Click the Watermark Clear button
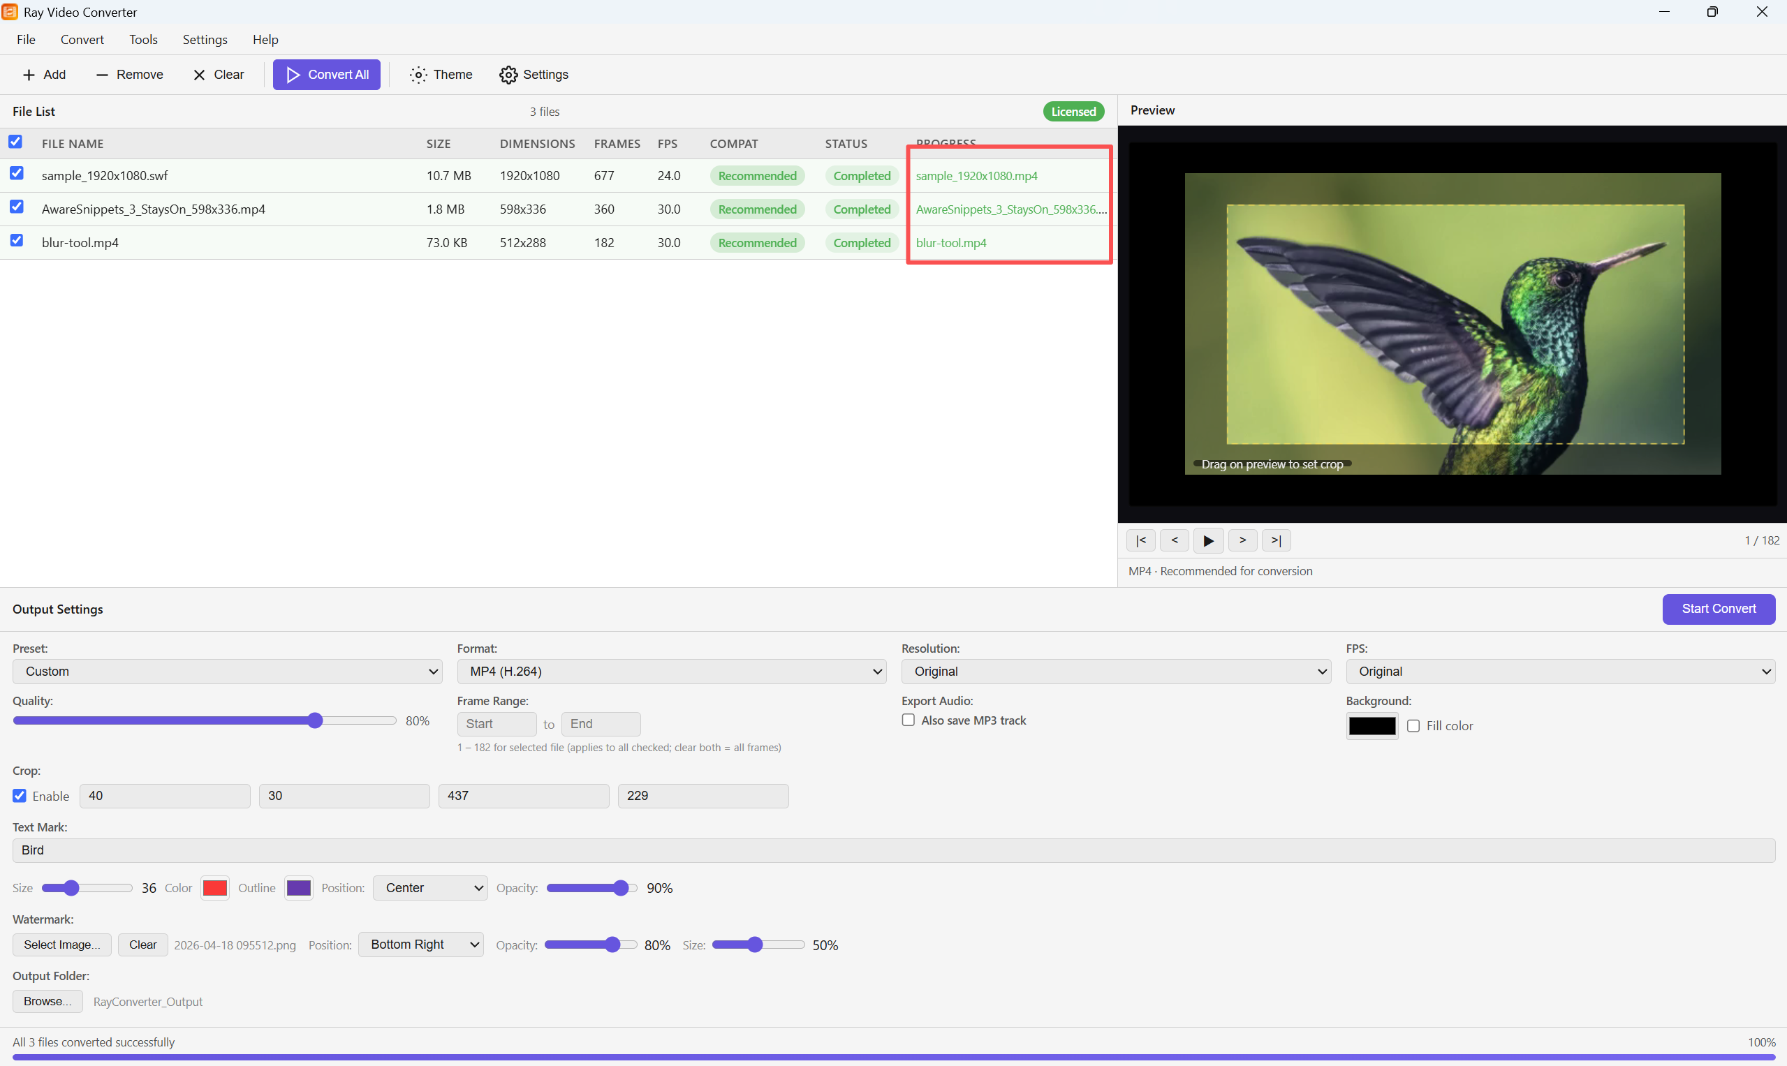Screen dimensions: 1787x1066 click(x=143, y=945)
